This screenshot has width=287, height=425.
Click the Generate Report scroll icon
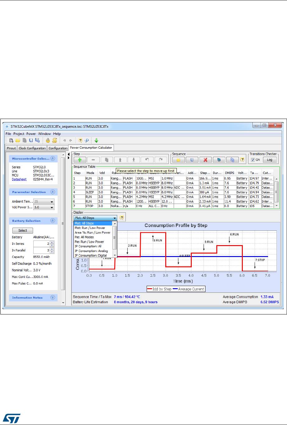(x=54, y=141)
